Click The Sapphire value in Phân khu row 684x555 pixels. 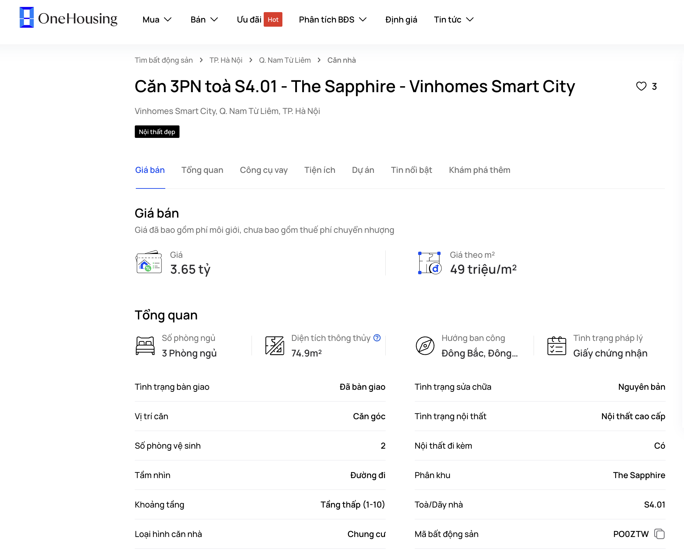click(x=639, y=475)
